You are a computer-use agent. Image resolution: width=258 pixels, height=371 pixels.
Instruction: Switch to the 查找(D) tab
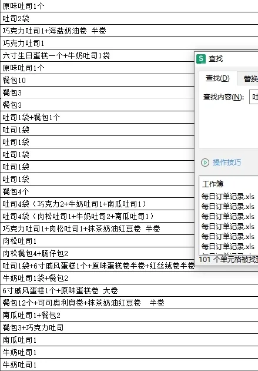click(x=217, y=78)
